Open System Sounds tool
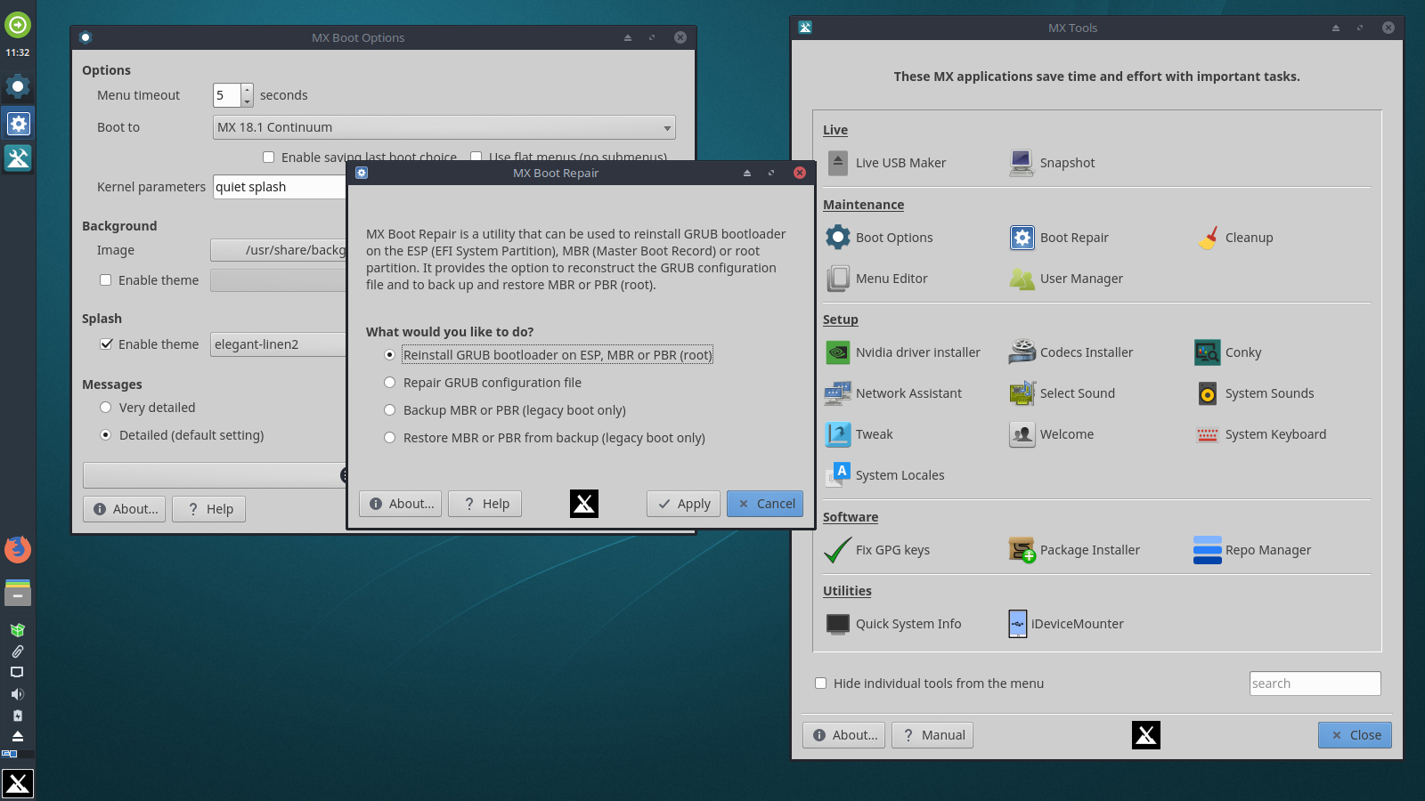The width and height of the screenshot is (1425, 801). (1254, 393)
